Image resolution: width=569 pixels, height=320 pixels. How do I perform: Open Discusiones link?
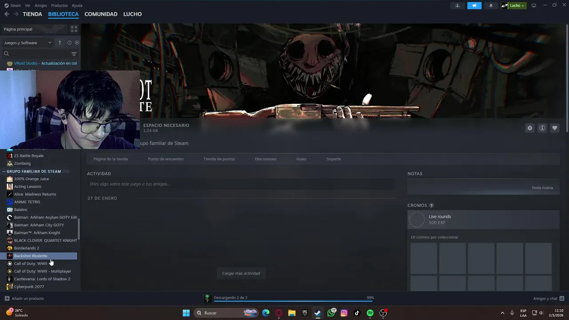pyautogui.click(x=266, y=159)
